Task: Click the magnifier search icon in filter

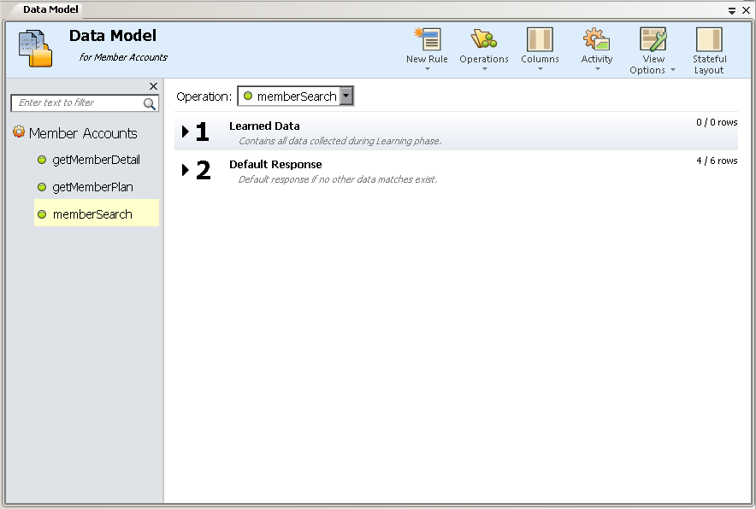Action: tap(150, 103)
